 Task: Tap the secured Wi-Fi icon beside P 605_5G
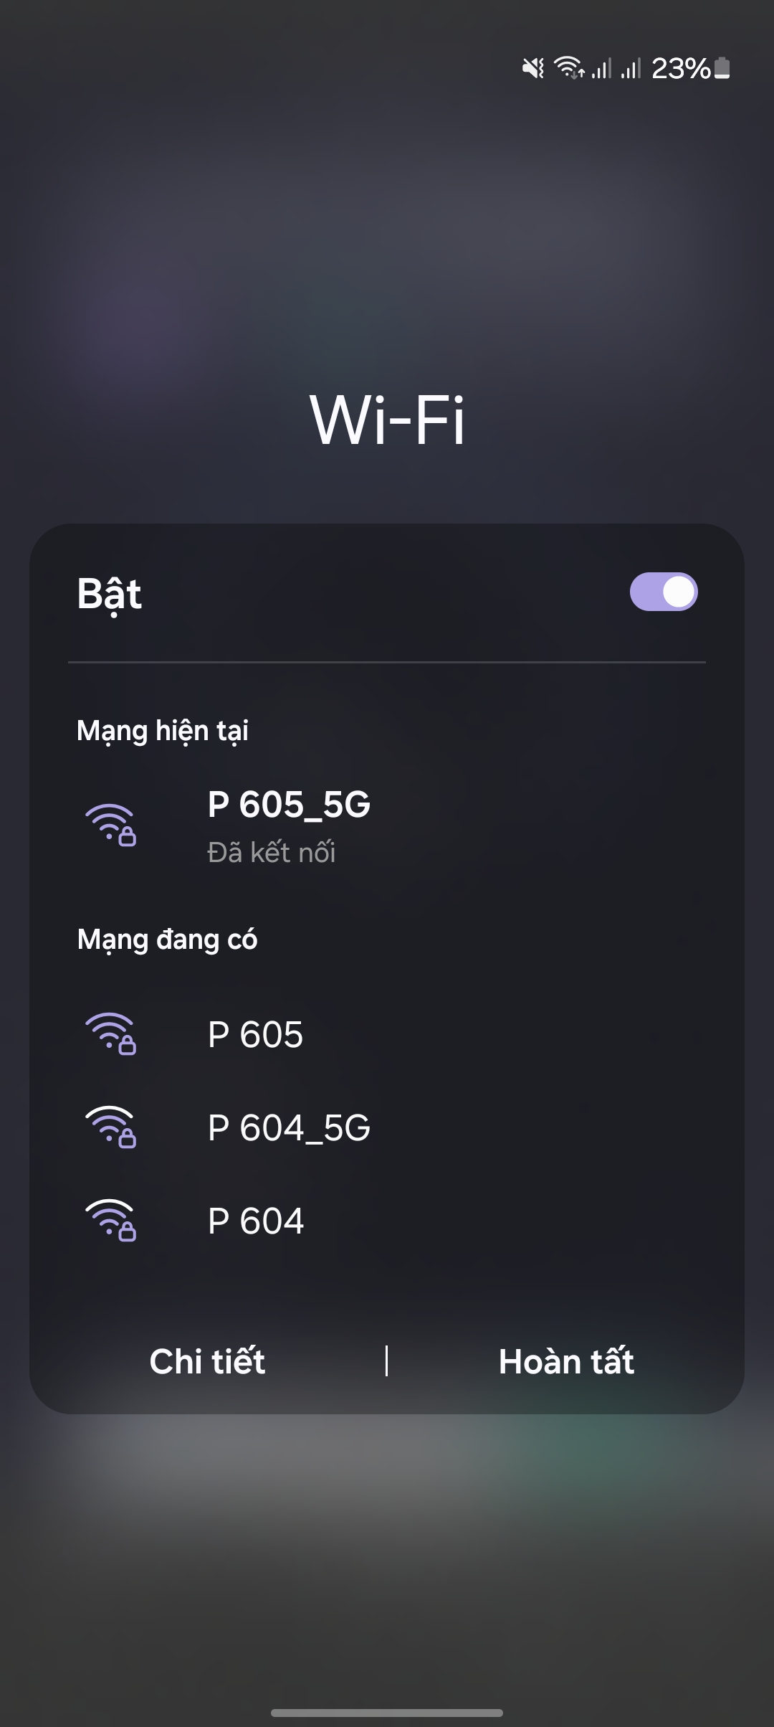tap(111, 825)
